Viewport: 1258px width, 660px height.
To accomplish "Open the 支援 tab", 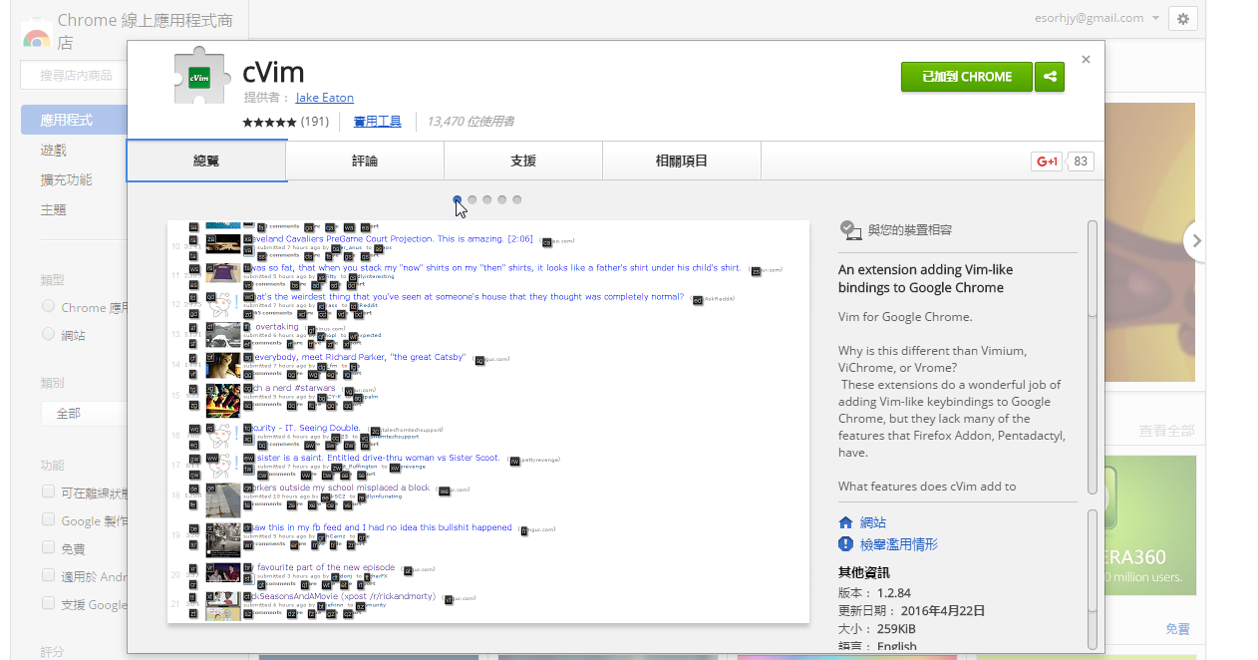I will [x=522, y=161].
